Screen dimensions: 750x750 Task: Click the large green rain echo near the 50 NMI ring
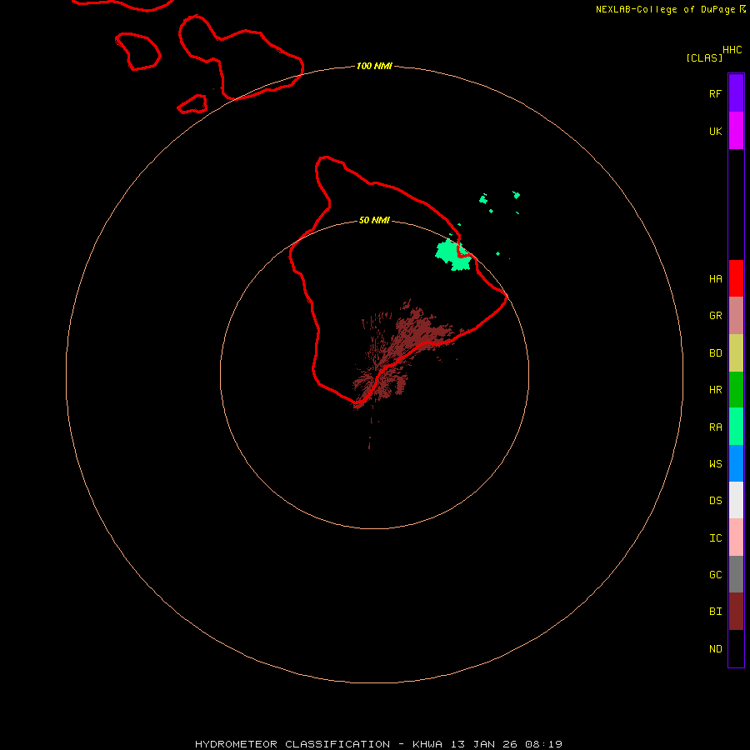coord(452,254)
